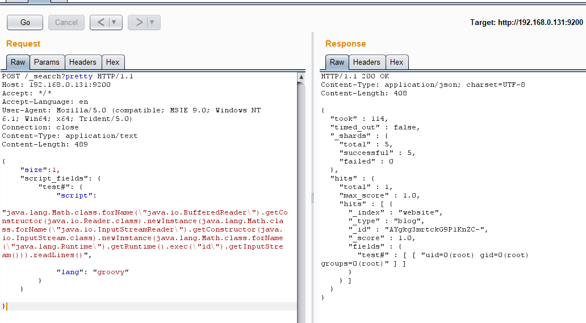View the Request Hex tab

[x=112, y=62]
